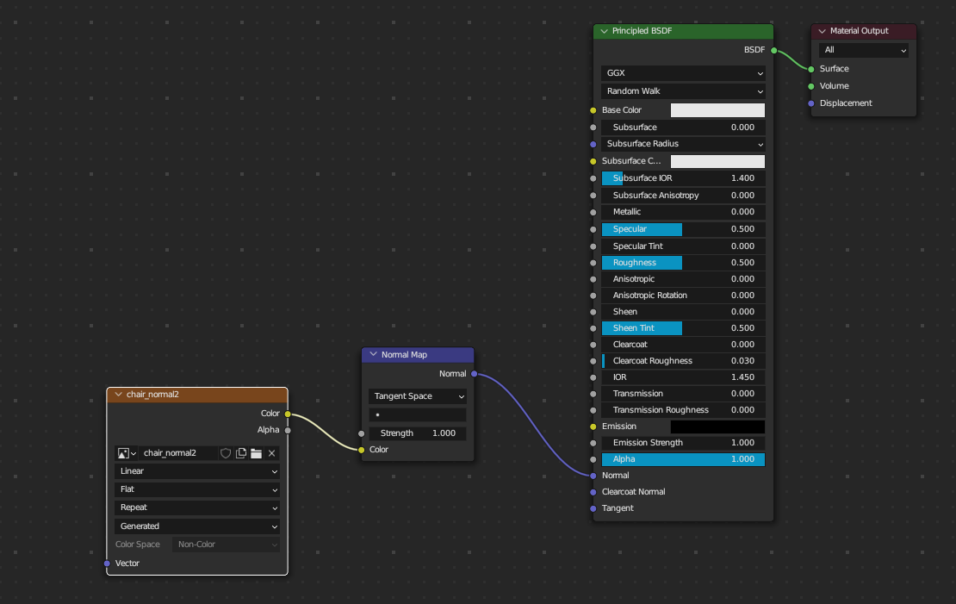This screenshot has width=956, height=604.
Task: Open the Tangent Space dropdown
Action: pyautogui.click(x=418, y=396)
